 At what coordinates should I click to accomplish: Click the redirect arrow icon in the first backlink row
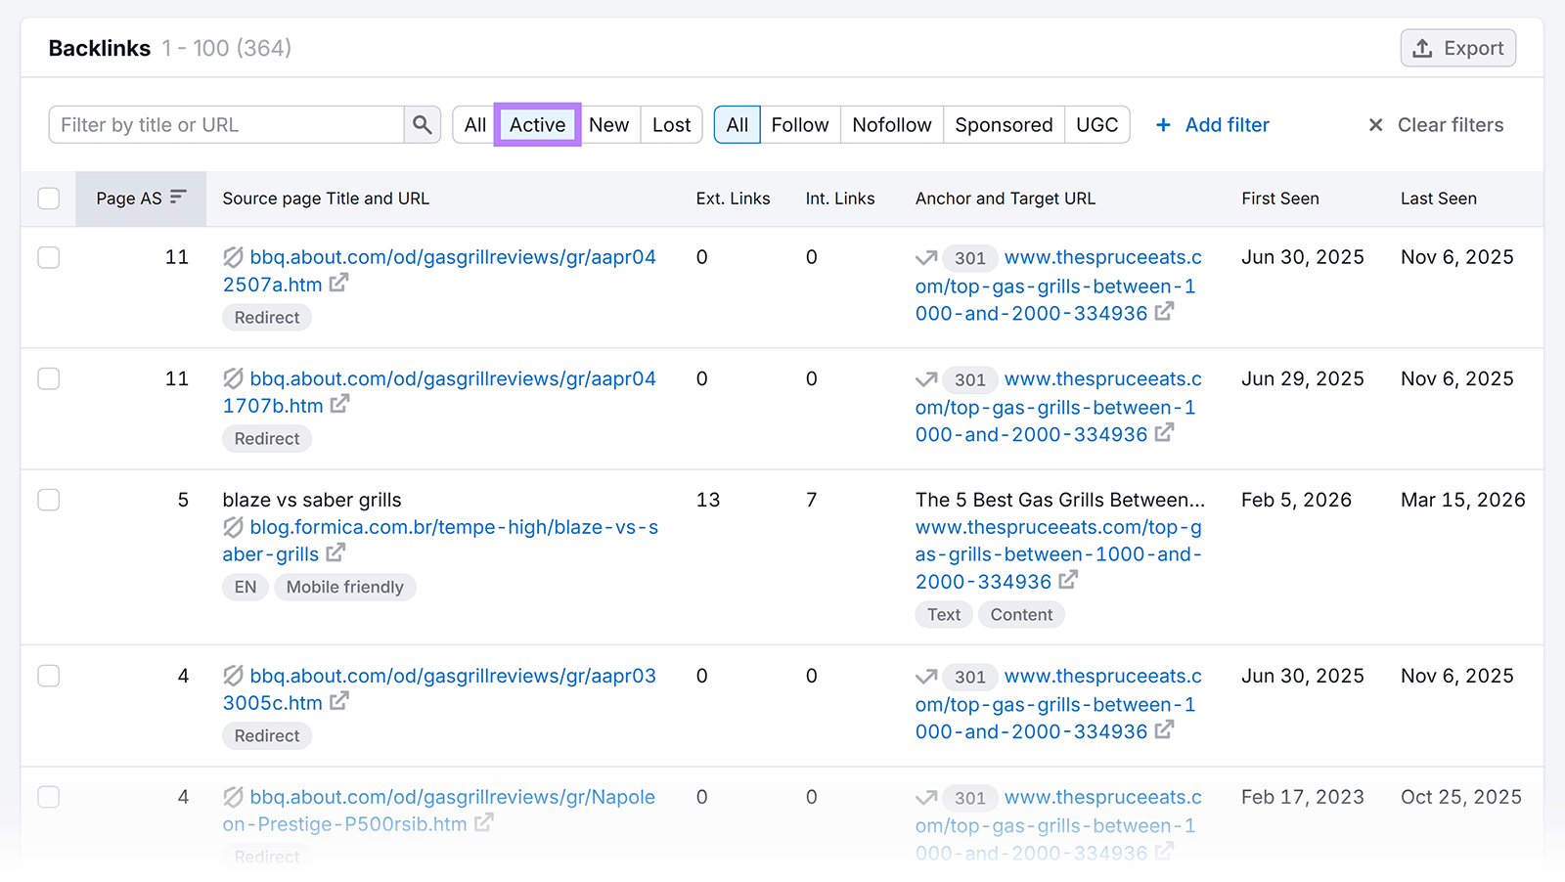[925, 257]
